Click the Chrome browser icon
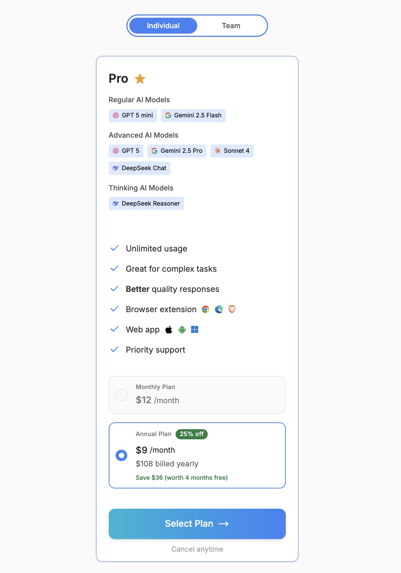This screenshot has width=401, height=573. point(206,309)
